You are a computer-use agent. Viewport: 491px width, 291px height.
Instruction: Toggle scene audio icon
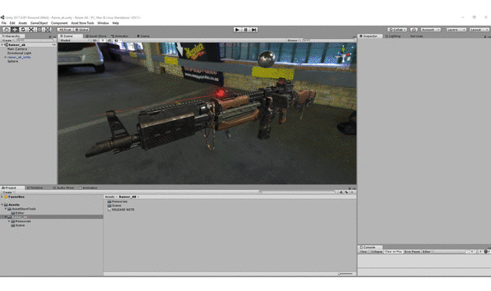[x=109, y=41]
